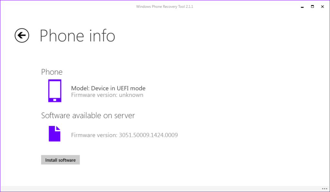Click the purple phone device icon
Screen dimensions: 330x192
coord(55,91)
